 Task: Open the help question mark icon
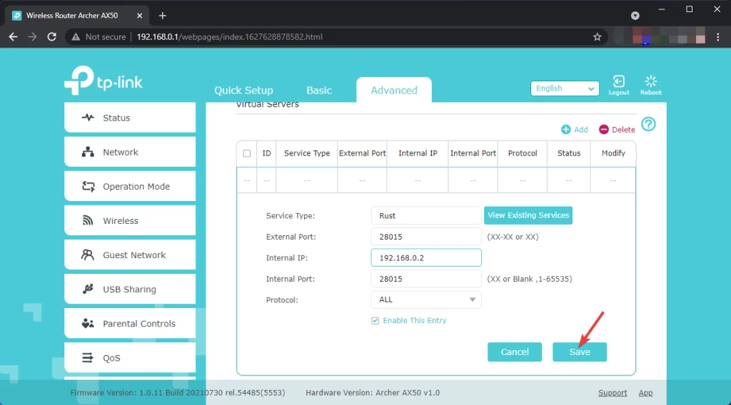[x=648, y=124]
